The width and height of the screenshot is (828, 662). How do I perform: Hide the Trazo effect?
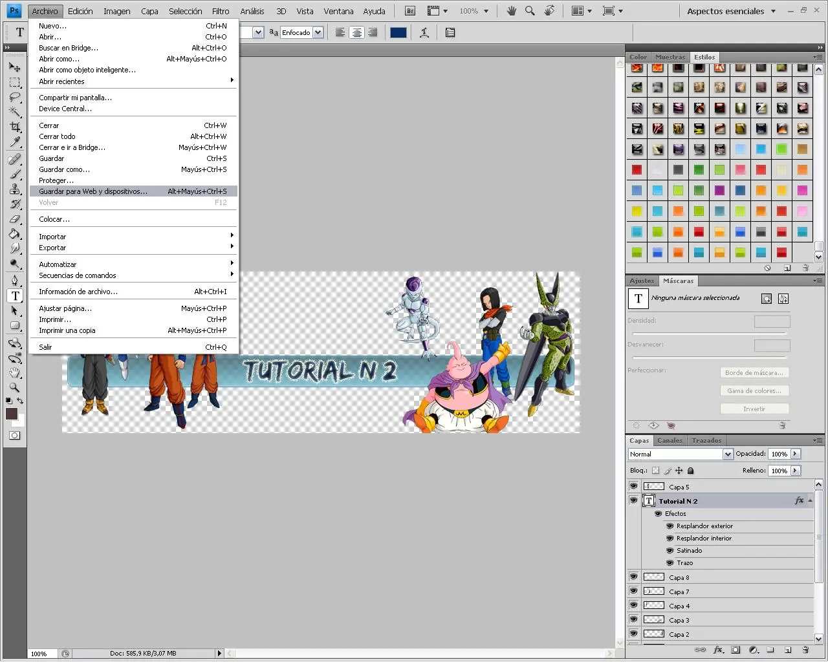point(670,563)
